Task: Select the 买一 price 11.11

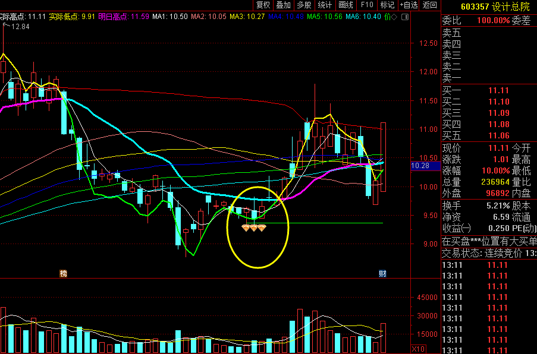Action: (x=498, y=91)
